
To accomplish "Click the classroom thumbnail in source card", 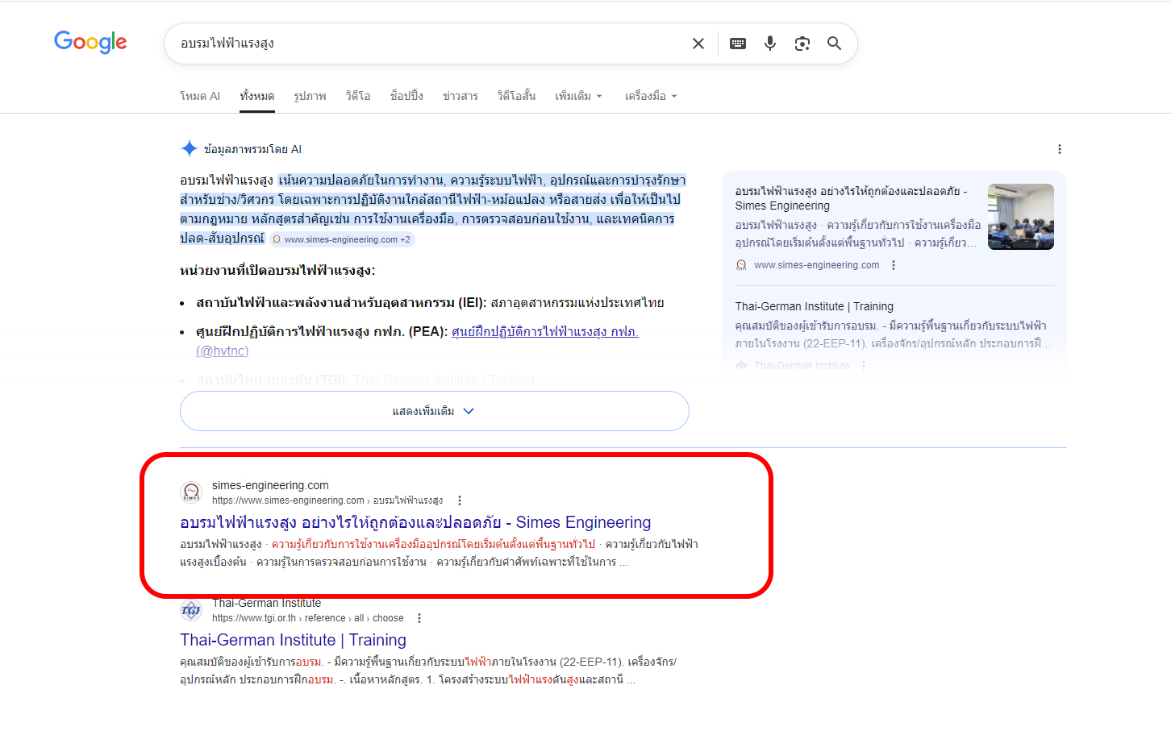I will [x=1020, y=217].
